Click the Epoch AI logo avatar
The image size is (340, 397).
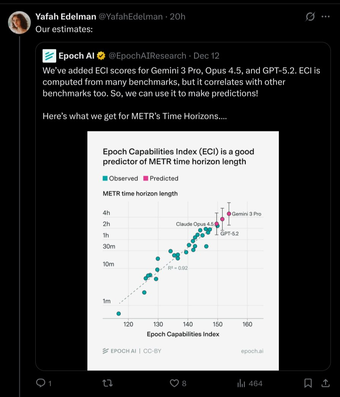point(49,56)
